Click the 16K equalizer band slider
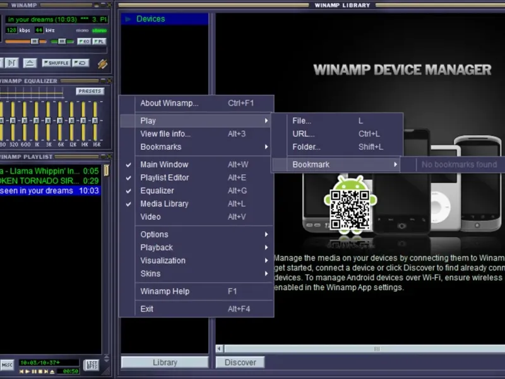The width and height of the screenshot is (505, 379). tap(95, 121)
